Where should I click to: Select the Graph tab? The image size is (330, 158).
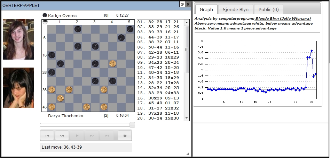[x=206, y=10]
